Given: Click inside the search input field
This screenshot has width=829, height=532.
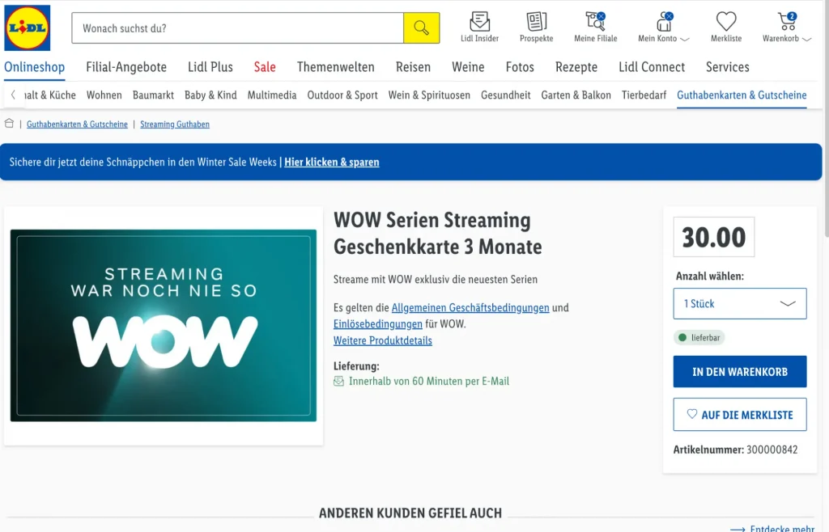Looking at the screenshot, I should pos(237,28).
